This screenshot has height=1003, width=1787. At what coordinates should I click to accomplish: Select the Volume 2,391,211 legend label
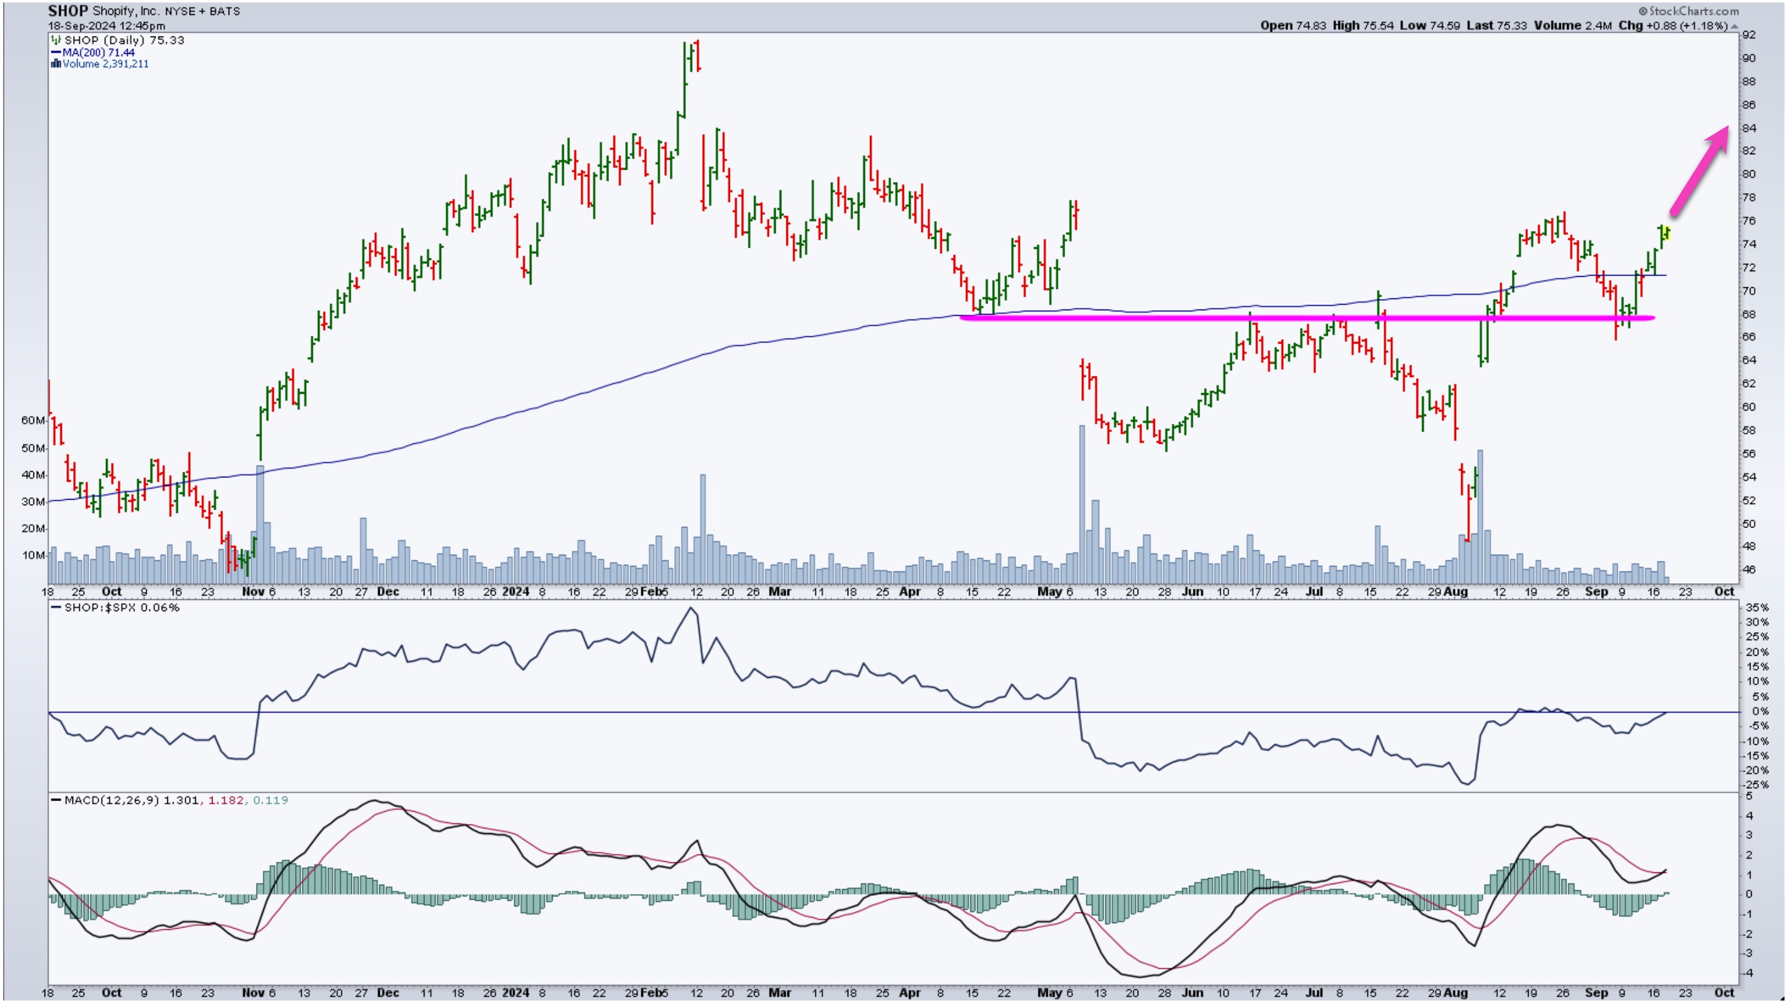pos(105,64)
